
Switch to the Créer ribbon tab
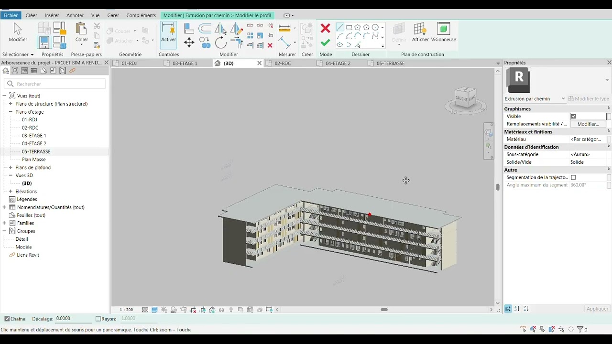(x=32, y=15)
